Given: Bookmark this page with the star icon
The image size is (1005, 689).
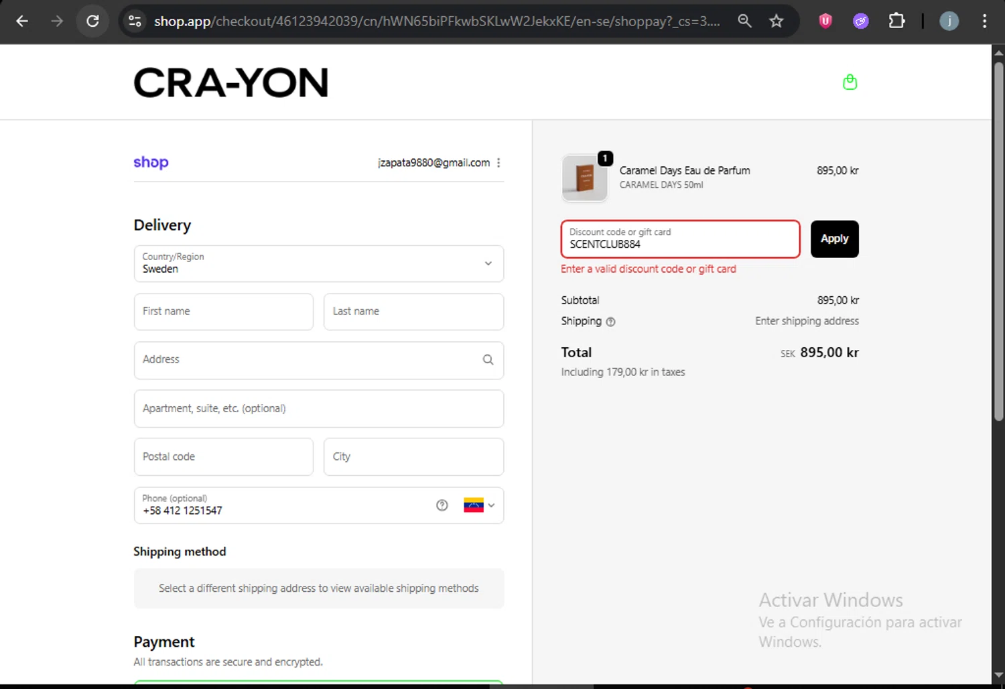Looking at the screenshot, I should (777, 21).
